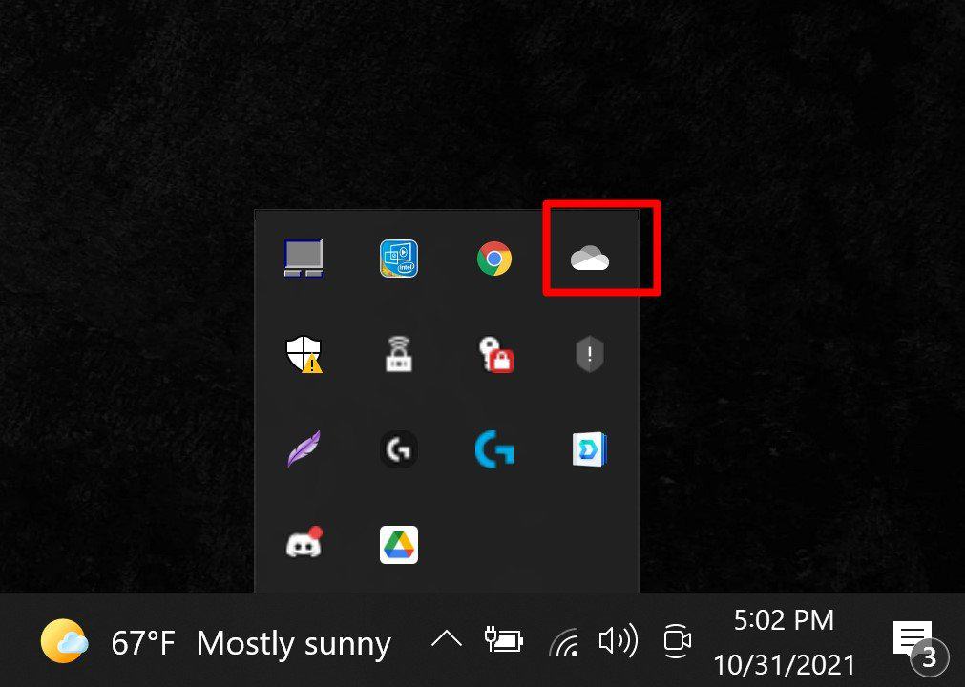Open Windows Security shield with warning

pyautogui.click(x=304, y=354)
